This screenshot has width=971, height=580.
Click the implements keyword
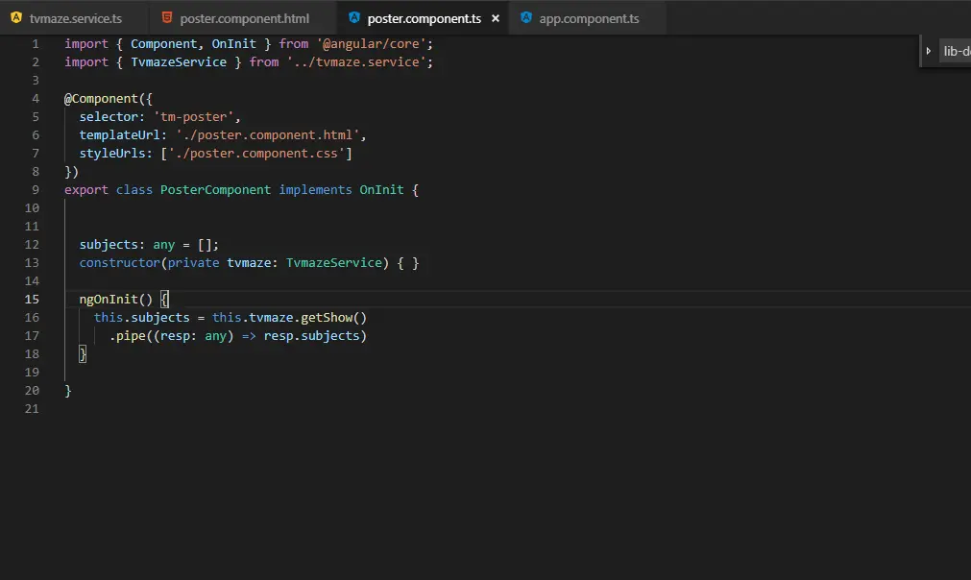pos(315,189)
